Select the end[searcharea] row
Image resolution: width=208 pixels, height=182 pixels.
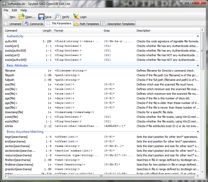[x=102, y=141]
